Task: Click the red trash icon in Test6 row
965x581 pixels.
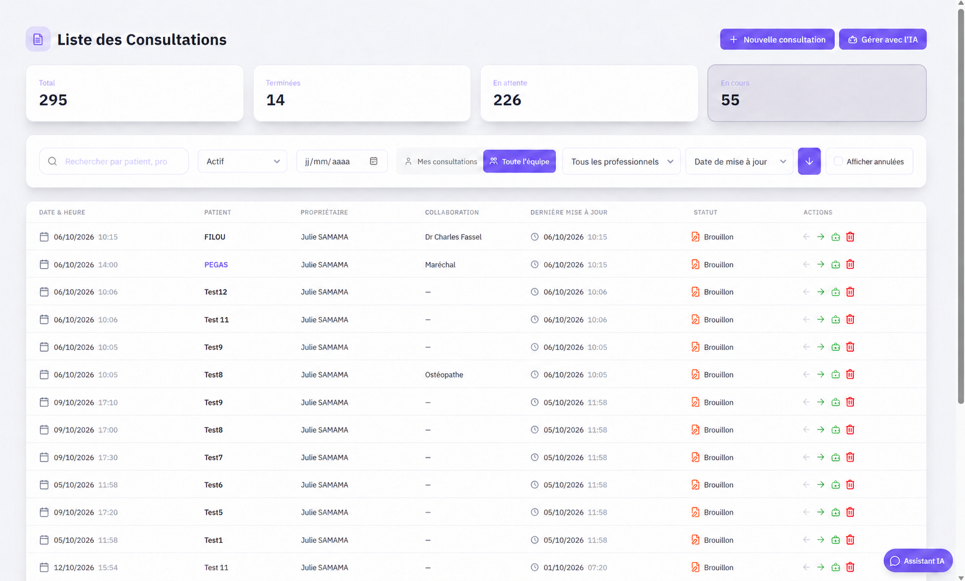Action: pyautogui.click(x=850, y=485)
